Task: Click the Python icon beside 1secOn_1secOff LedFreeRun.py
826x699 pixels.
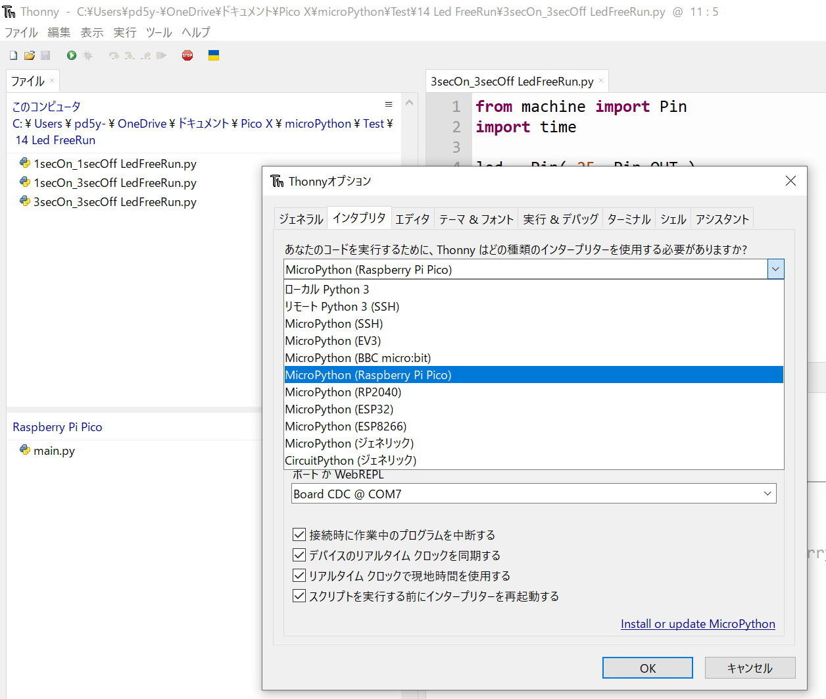Action: pyautogui.click(x=25, y=163)
